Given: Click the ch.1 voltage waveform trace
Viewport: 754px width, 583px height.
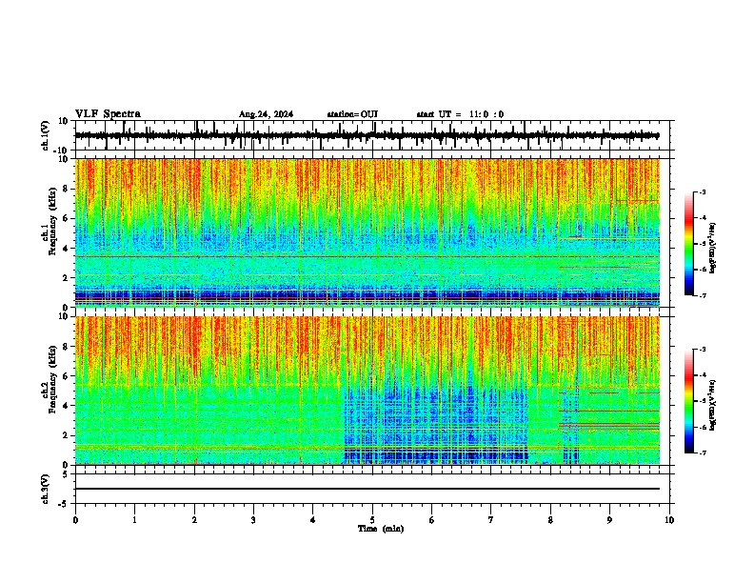Looking at the screenshot, I should (367, 135).
